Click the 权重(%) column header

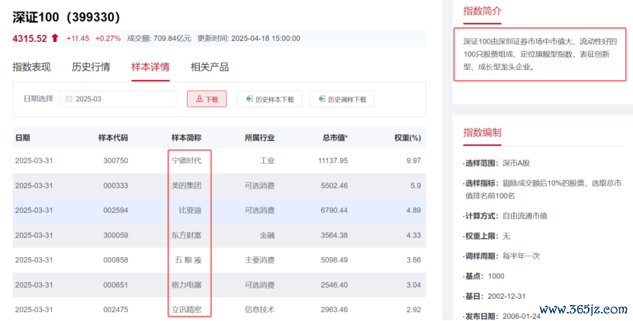pos(407,138)
